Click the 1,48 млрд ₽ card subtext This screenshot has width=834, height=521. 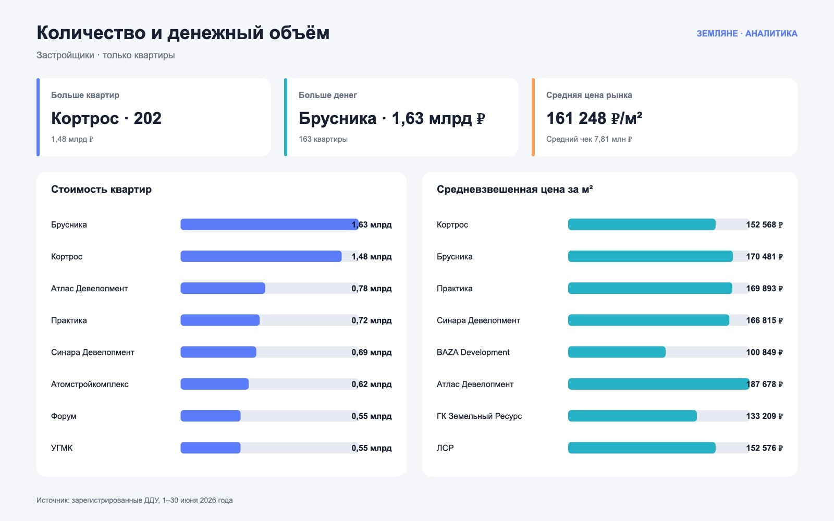pyautogui.click(x=72, y=139)
